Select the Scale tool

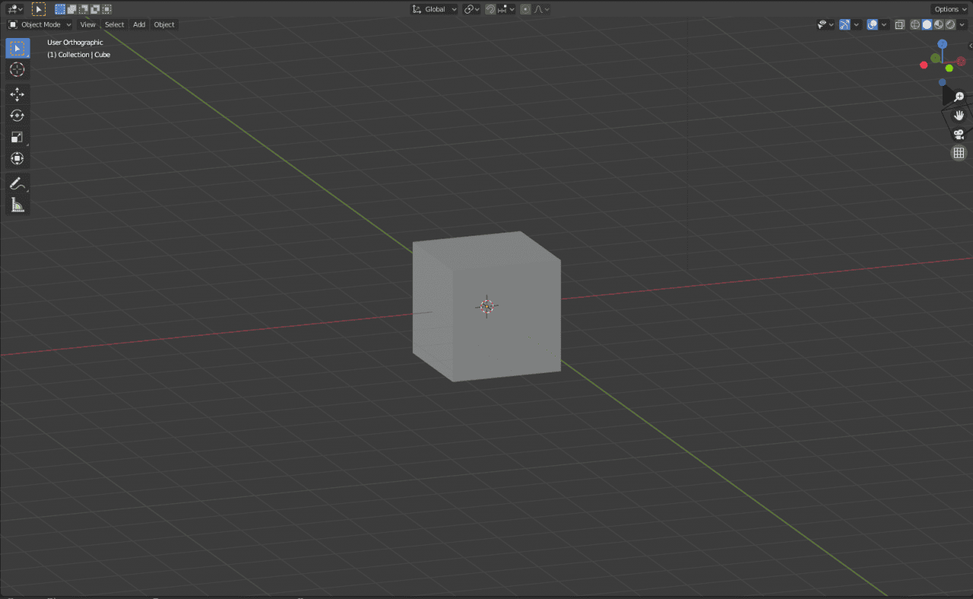(17, 137)
